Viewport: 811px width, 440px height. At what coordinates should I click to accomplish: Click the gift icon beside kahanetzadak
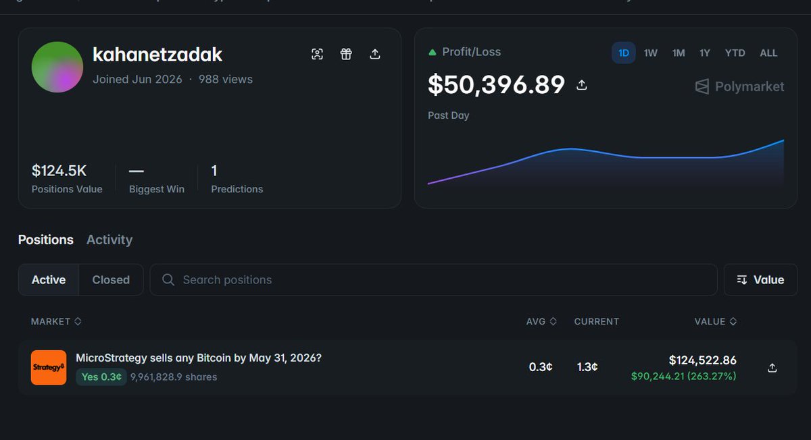[346, 55]
